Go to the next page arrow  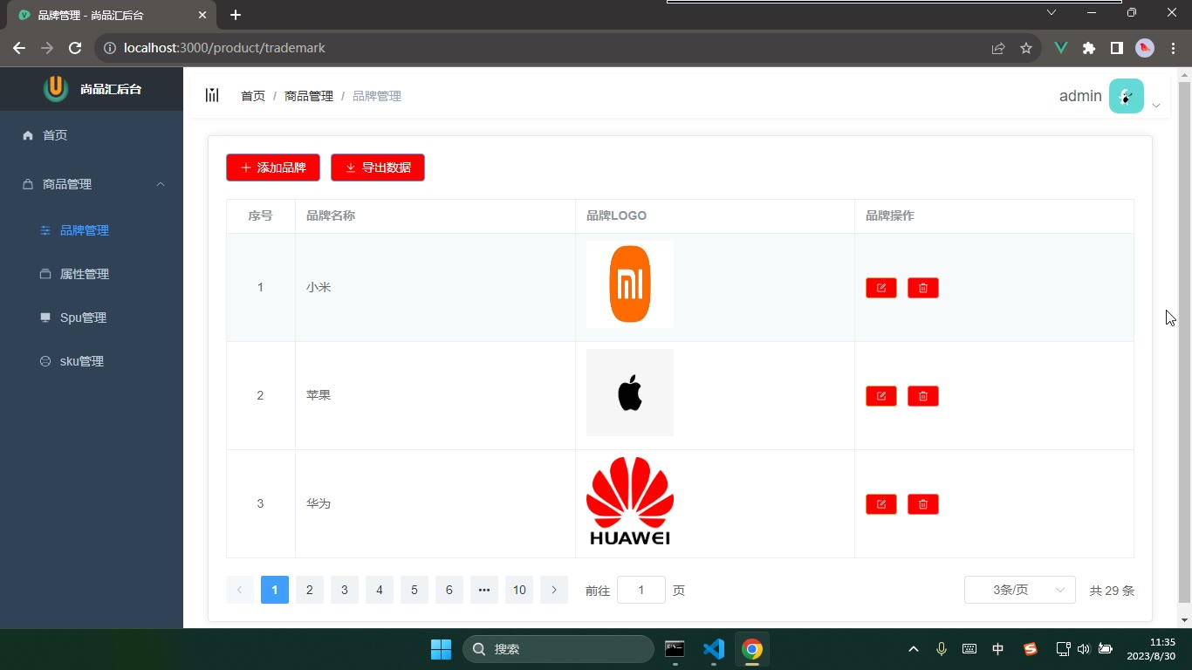point(554,591)
